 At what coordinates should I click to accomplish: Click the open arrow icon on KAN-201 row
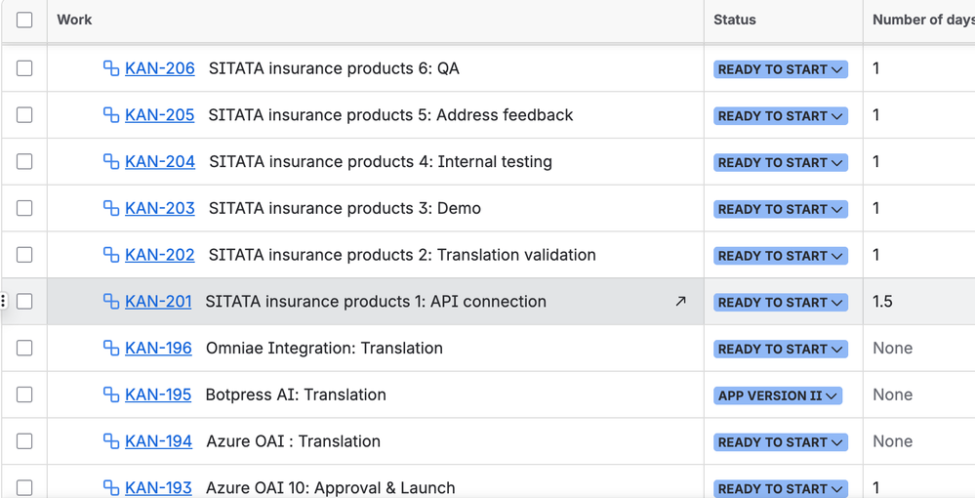point(680,302)
